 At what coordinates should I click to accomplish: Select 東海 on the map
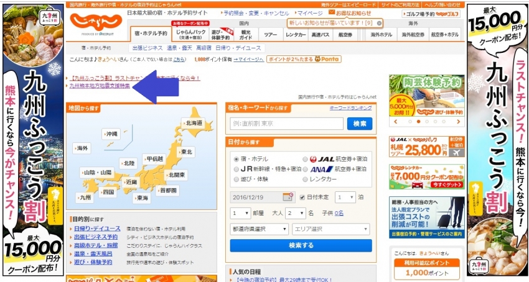(142, 198)
